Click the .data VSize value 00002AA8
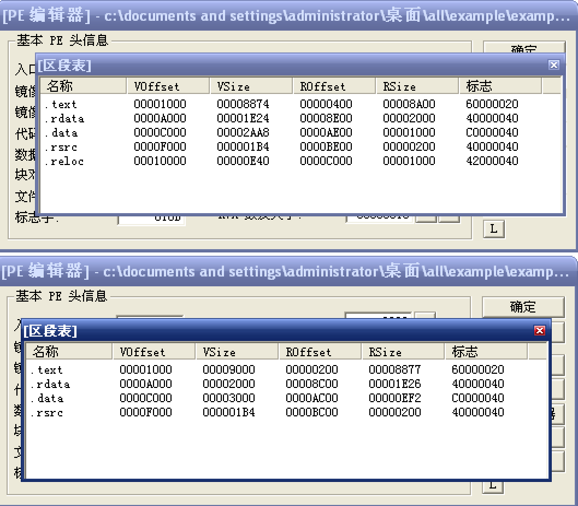578x506 pixels. click(243, 133)
